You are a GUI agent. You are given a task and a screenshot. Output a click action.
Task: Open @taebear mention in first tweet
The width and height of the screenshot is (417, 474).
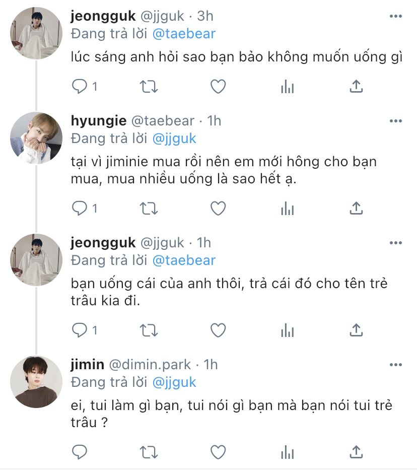(184, 34)
